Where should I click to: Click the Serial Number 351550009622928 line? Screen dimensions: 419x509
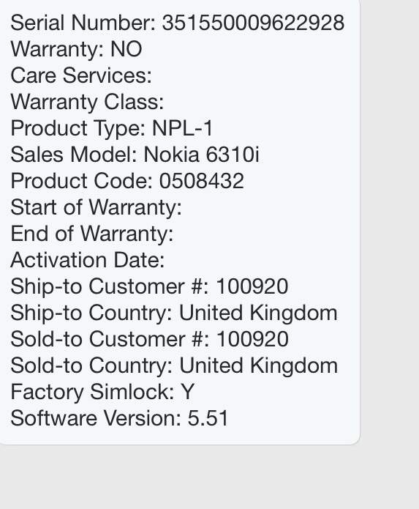pyautogui.click(x=177, y=23)
